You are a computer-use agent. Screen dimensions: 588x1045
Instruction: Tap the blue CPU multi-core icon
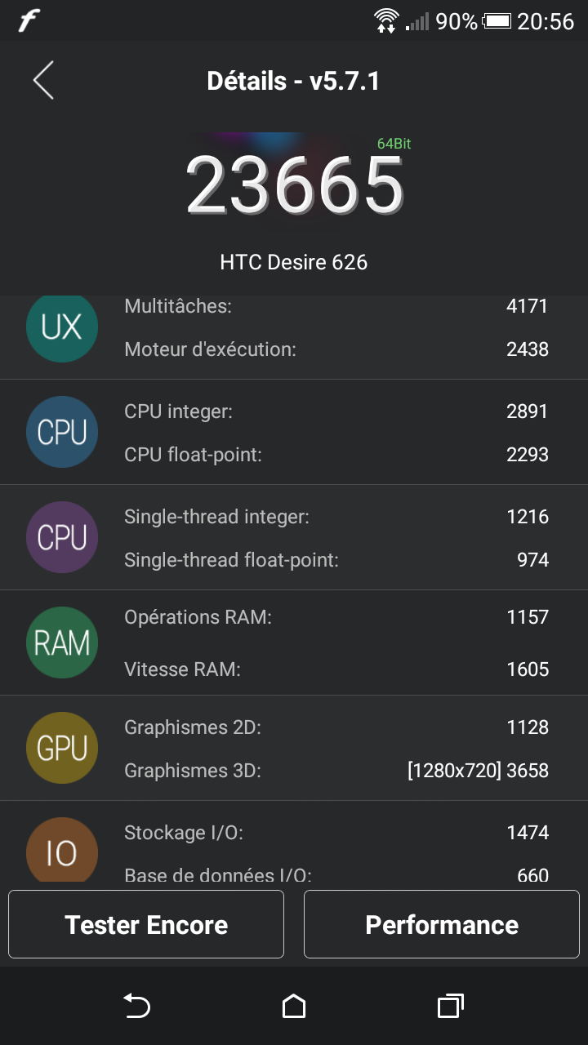point(62,433)
